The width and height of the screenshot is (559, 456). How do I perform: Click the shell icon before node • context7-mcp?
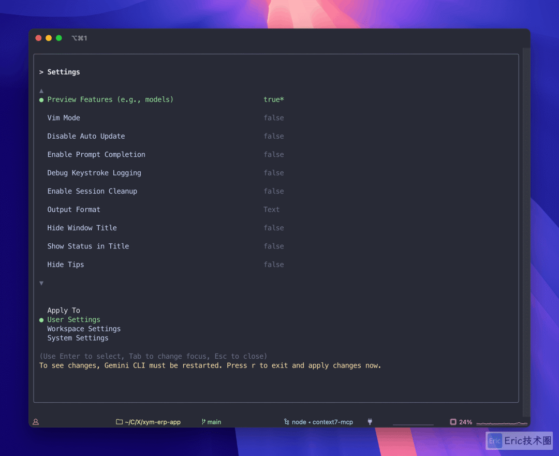[288, 422]
